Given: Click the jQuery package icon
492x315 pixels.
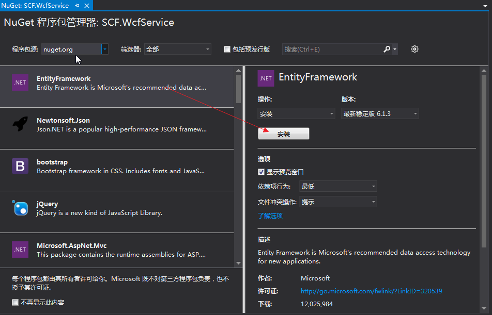Looking at the screenshot, I should (20, 208).
